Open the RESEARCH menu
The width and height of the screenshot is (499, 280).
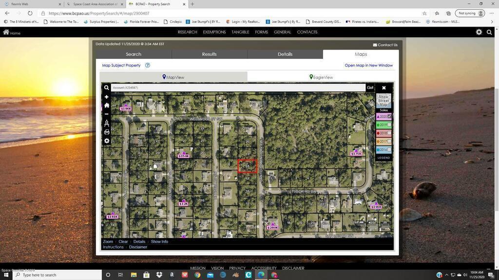pyautogui.click(x=187, y=32)
